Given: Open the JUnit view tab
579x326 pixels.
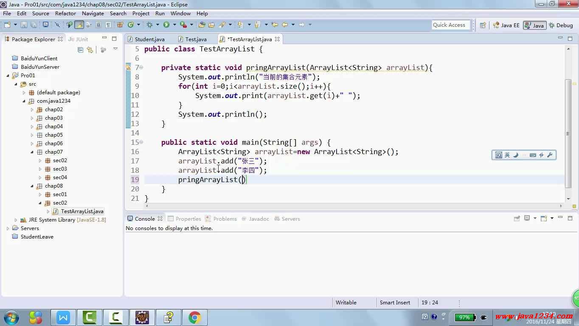Looking at the screenshot, I should coord(78,39).
